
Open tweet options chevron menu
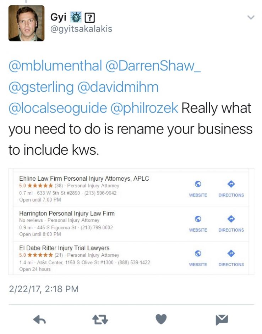pyautogui.click(x=251, y=17)
